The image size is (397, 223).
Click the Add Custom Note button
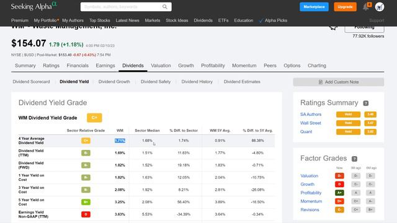339,82
